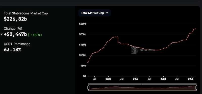This screenshot has width=202, height=94.
Task: Click the $226,82b market cap value
Action: (x=15, y=19)
